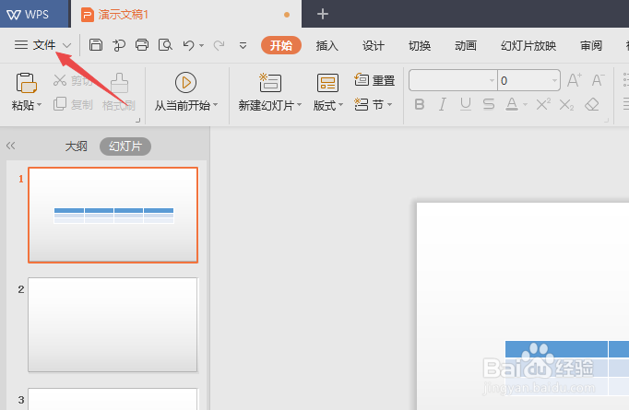This screenshot has height=410, width=629.
Task: Open quick access toolbar customize dropdown
Action: (243, 46)
